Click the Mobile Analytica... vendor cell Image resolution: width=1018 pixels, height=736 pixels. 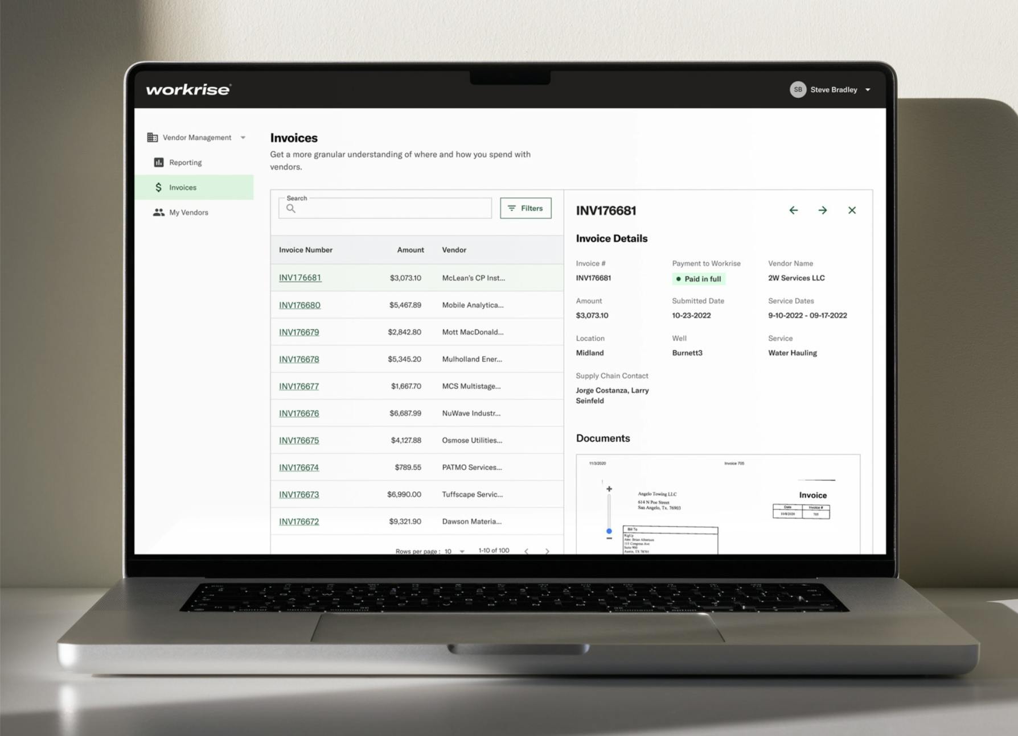pyautogui.click(x=473, y=305)
